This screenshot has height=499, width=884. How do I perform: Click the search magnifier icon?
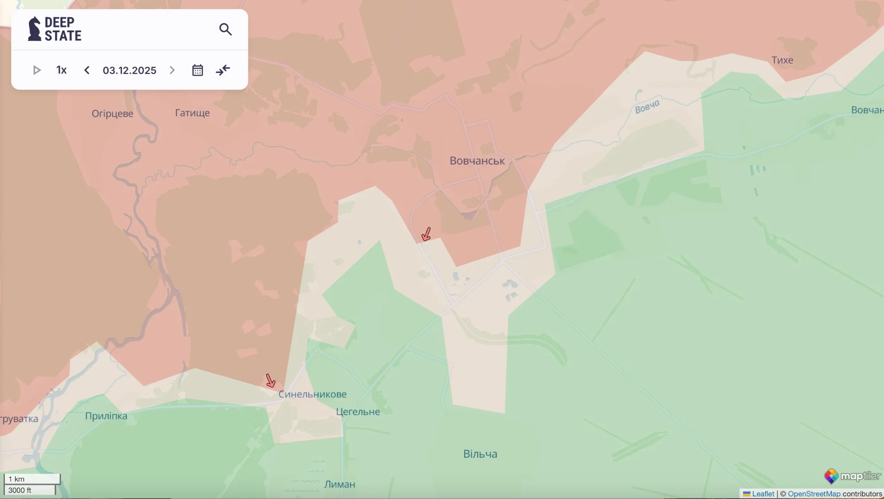(225, 29)
